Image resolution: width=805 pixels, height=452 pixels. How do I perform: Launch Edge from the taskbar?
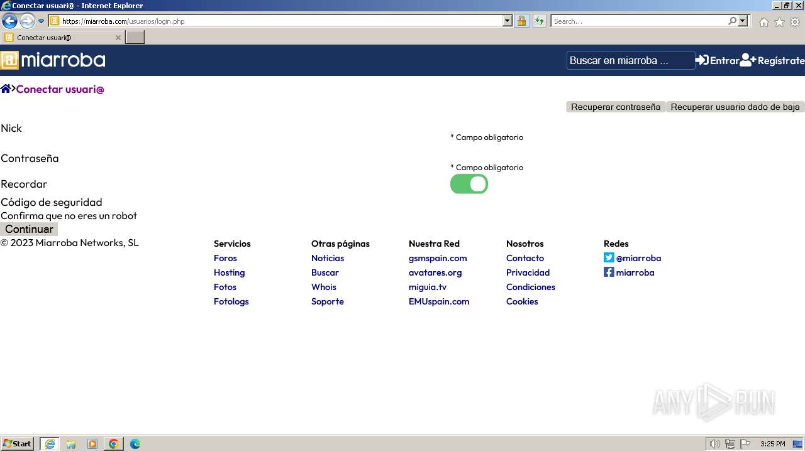point(135,444)
